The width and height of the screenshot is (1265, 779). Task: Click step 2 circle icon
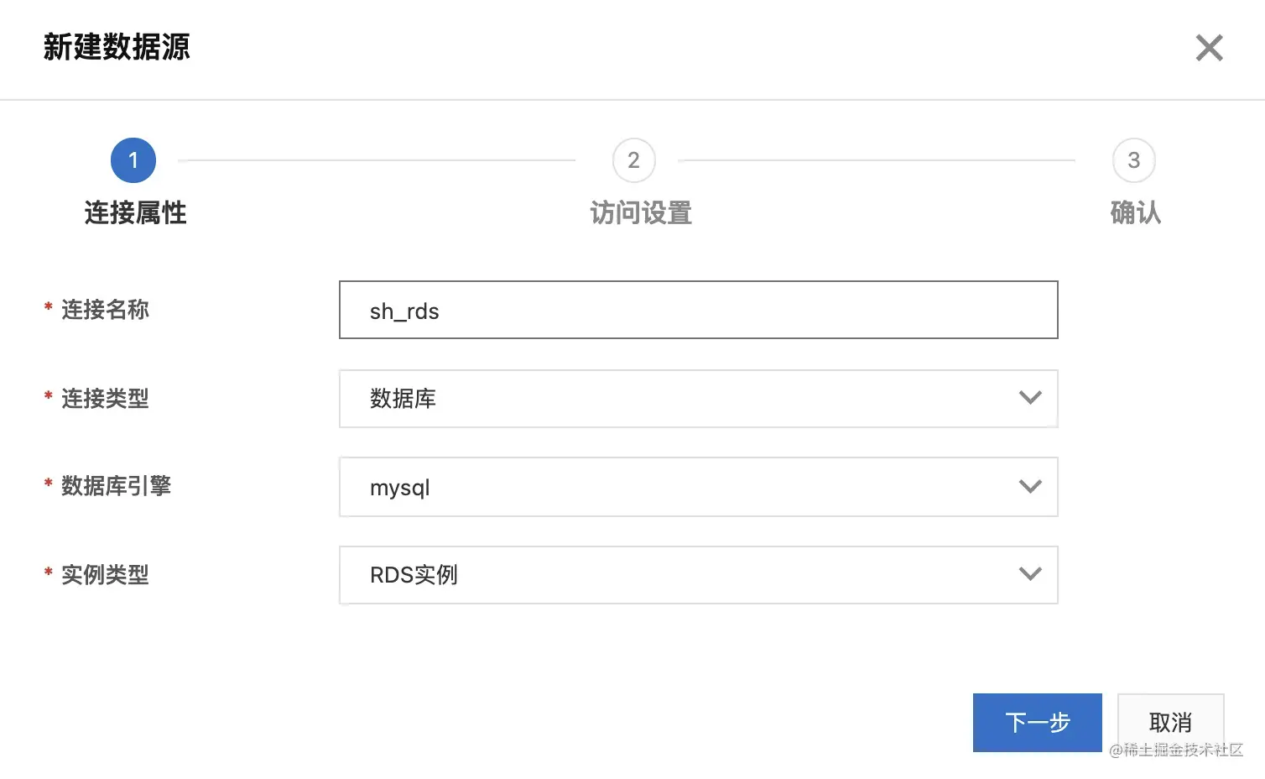click(633, 160)
